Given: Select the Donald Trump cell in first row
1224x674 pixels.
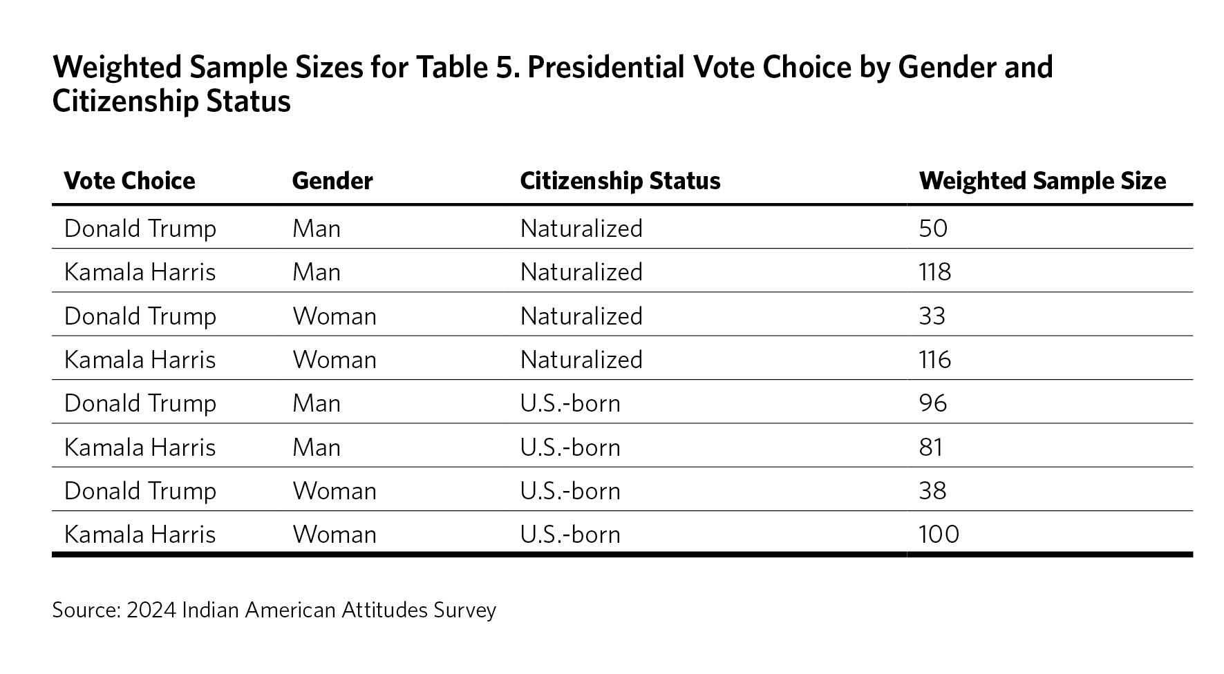Looking at the screenshot, I should [x=140, y=228].
